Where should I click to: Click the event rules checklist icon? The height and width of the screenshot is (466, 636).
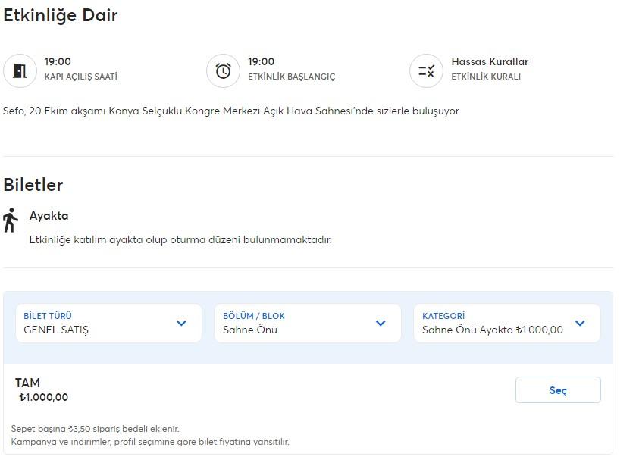pos(426,71)
